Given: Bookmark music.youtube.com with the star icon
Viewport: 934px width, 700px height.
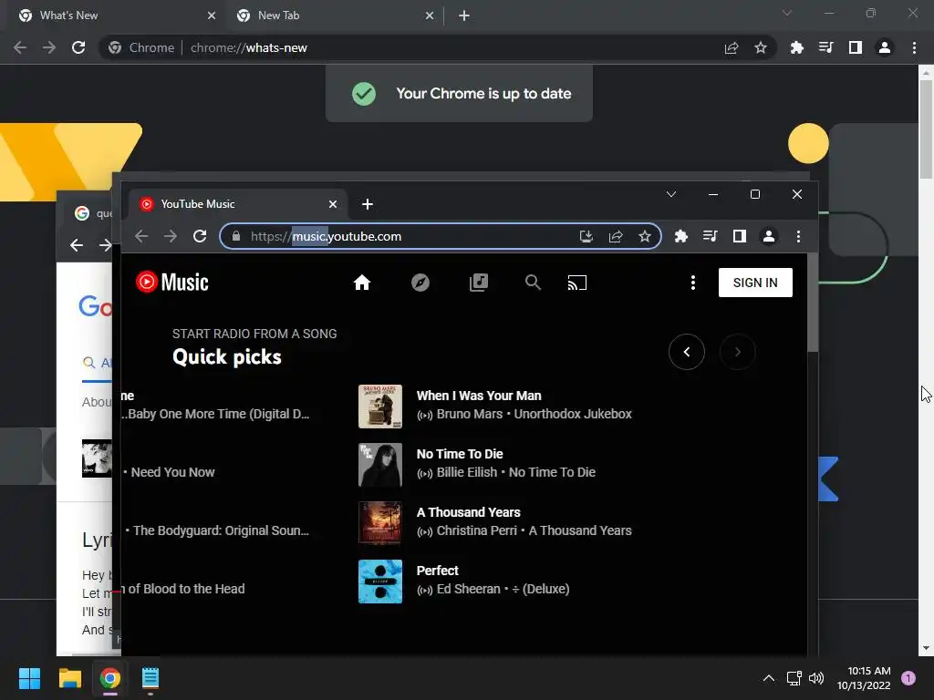Looking at the screenshot, I should click(645, 236).
